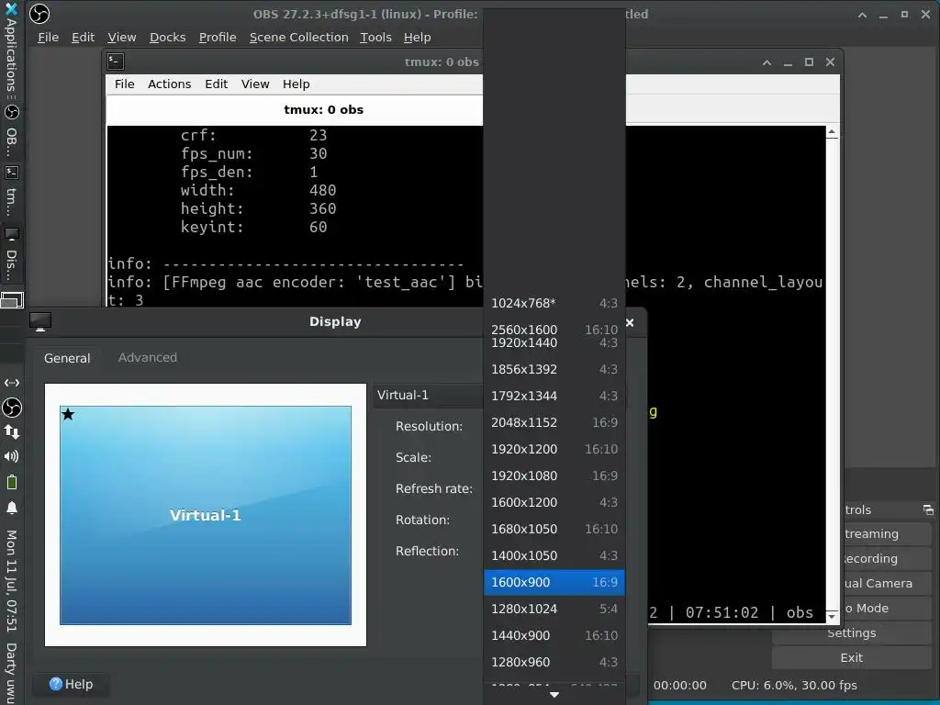Open the OBS Help menu
The height and width of the screenshot is (705, 940).
click(x=418, y=37)
